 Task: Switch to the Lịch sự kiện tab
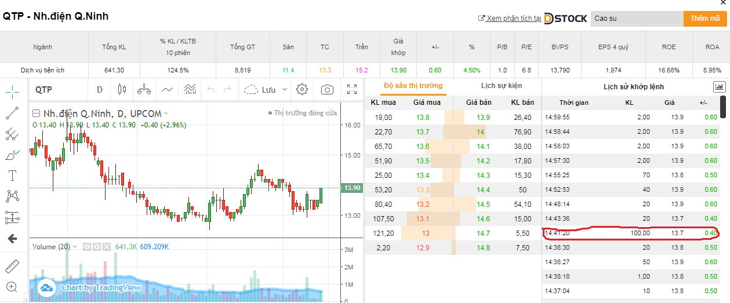tap(501, 86)
